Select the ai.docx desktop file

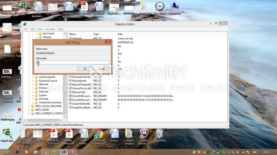coord(114,135)
